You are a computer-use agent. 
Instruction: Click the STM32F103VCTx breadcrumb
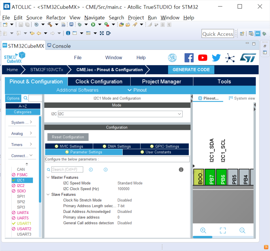[x=47, y=70]
